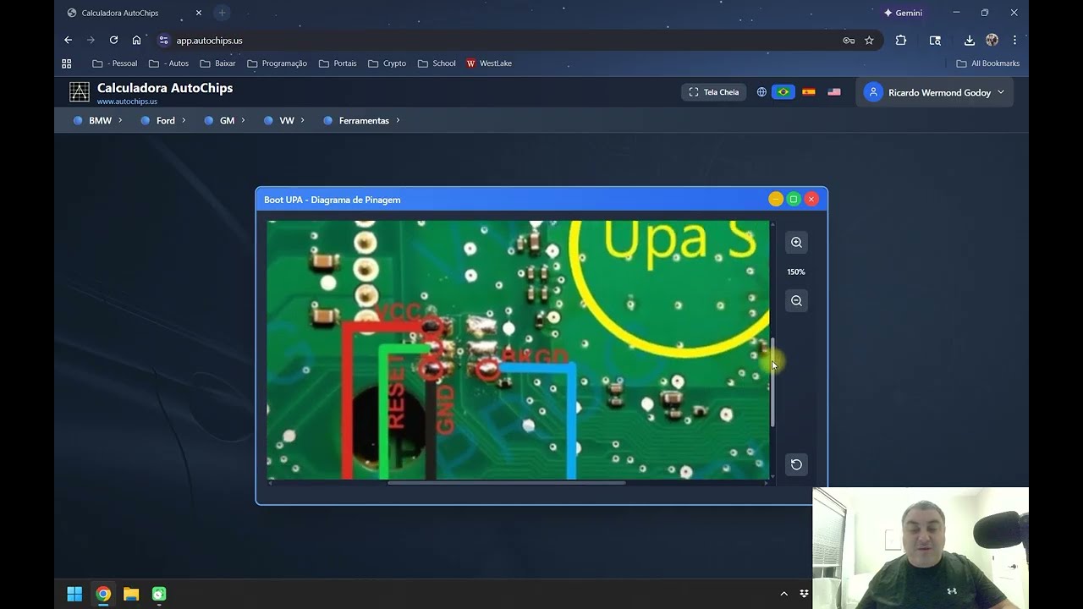Image resolution: width=1083 pixels, height=609 pixels.
Task: Open Chrome profile avatar
Action: coord(992,40)
